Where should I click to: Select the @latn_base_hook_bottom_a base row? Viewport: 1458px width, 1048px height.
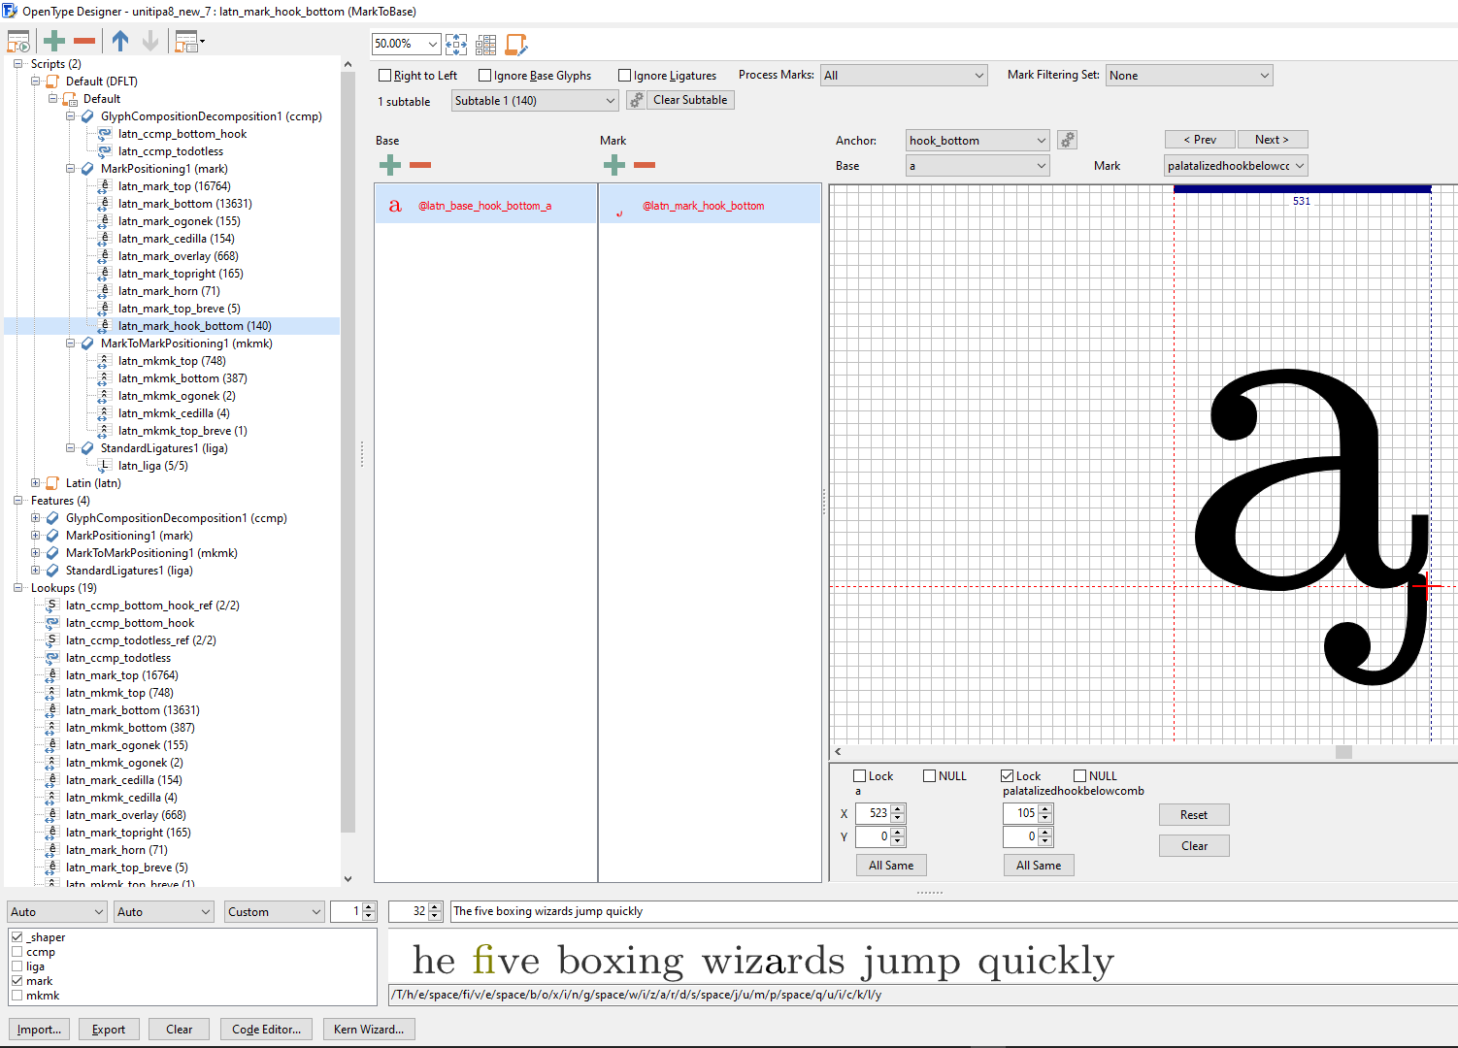coord(485,205)
